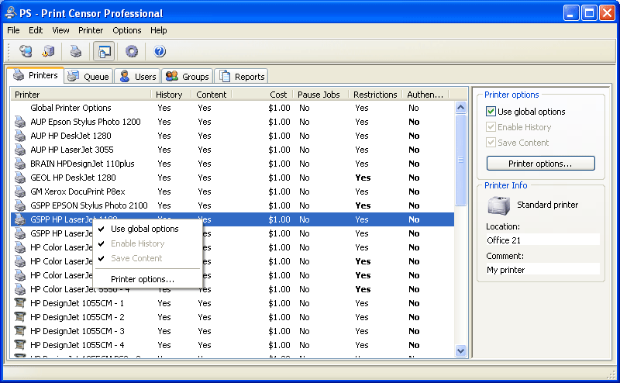Click the scroll up arrow of printer list
The width and height of the screenshot is (620, 383).
point(461,108)
